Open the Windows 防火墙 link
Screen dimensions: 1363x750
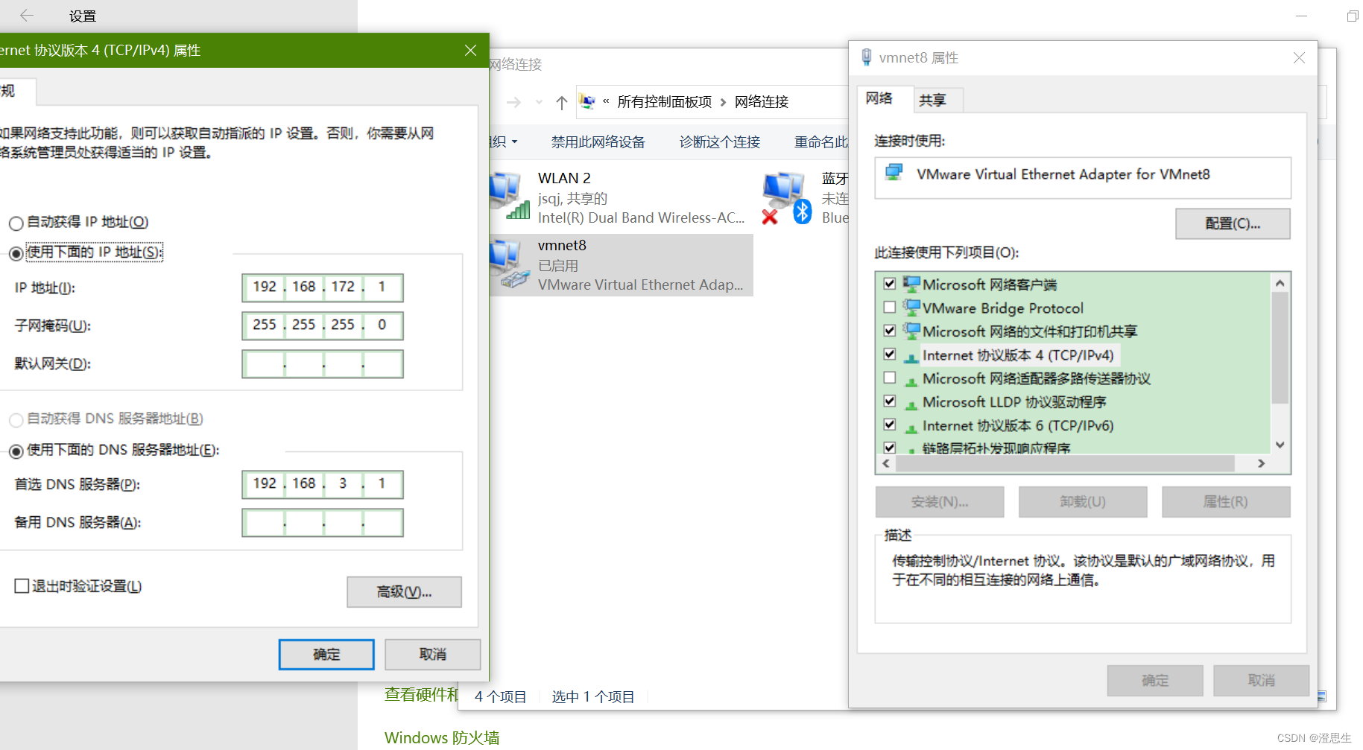[441, 737]
